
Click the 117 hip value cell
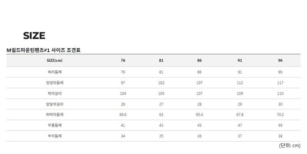(x=280, y=83)
